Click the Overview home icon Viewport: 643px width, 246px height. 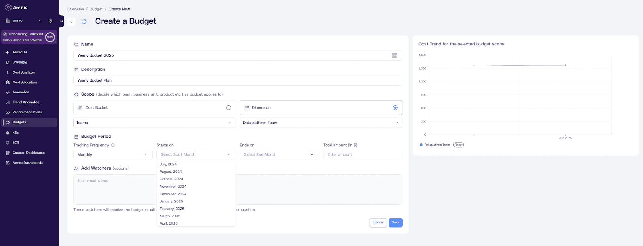8,62
